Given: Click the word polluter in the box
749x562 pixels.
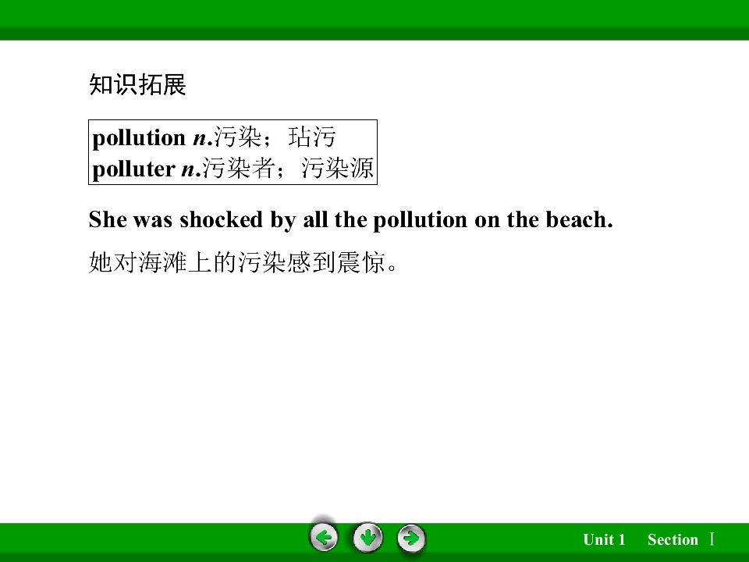Looking at the screenshot, I should [133, 169].
